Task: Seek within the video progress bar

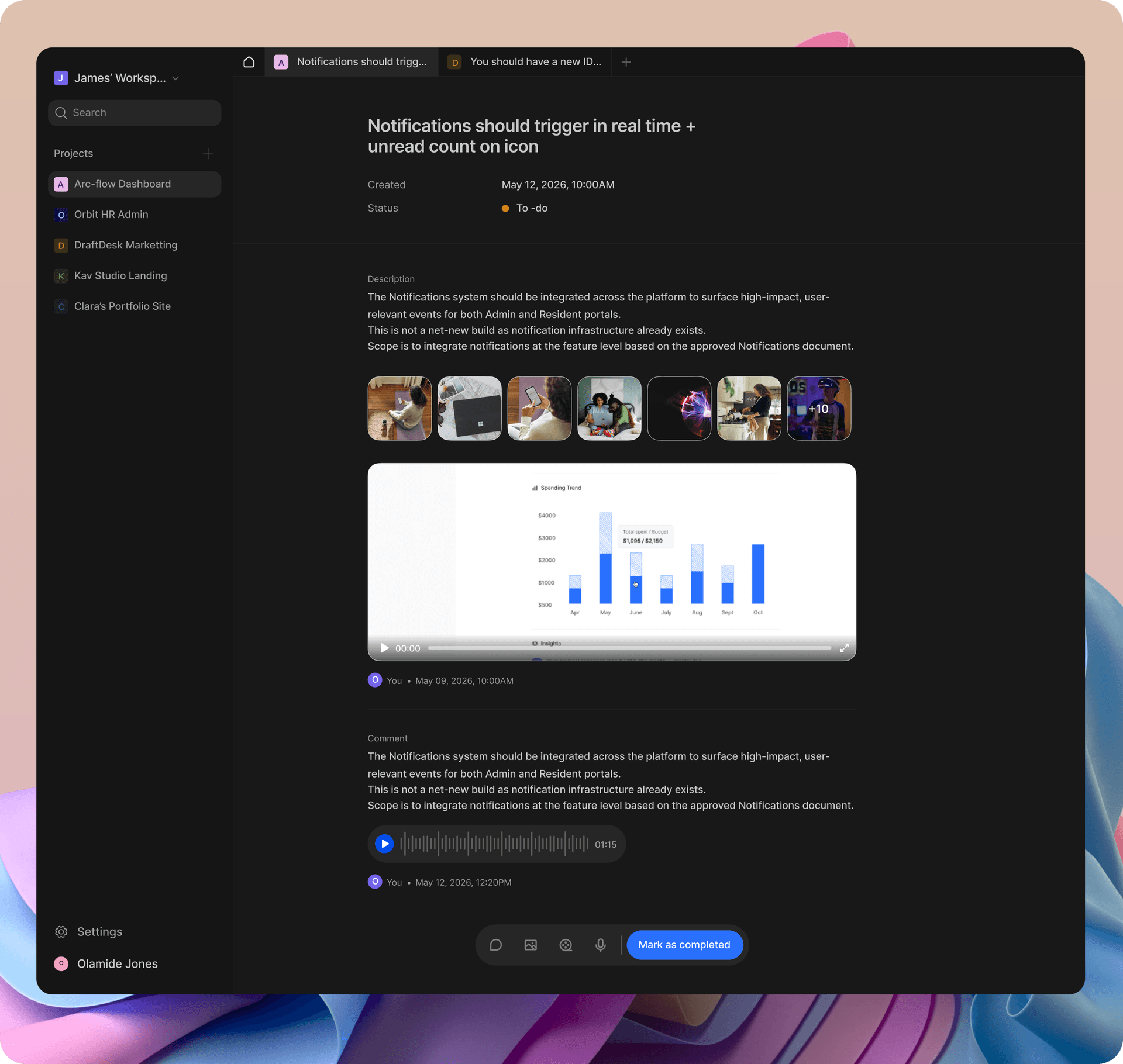Action: pos(629,648)
